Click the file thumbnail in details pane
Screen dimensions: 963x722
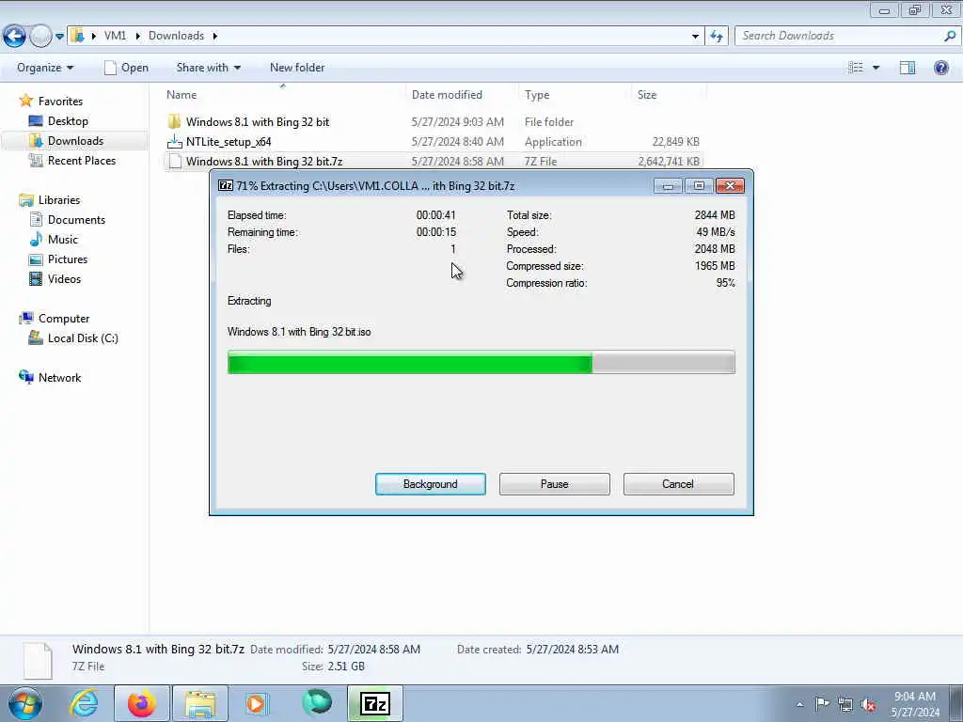38,659
